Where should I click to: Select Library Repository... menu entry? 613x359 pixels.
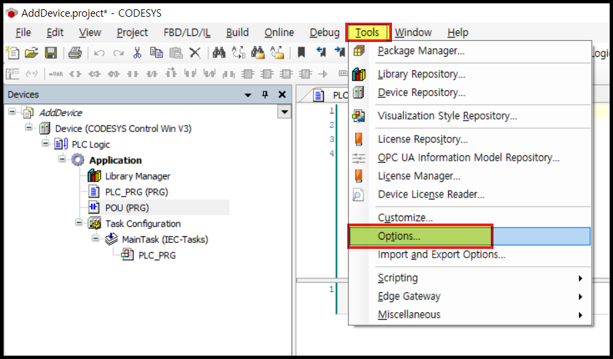pos(469,74)
